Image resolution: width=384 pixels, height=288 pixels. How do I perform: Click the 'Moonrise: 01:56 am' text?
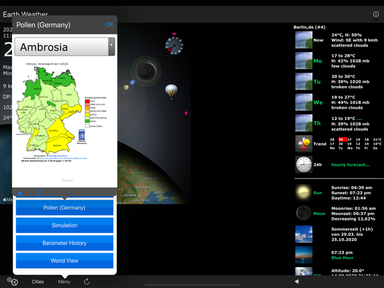click(x=354, y=209)
